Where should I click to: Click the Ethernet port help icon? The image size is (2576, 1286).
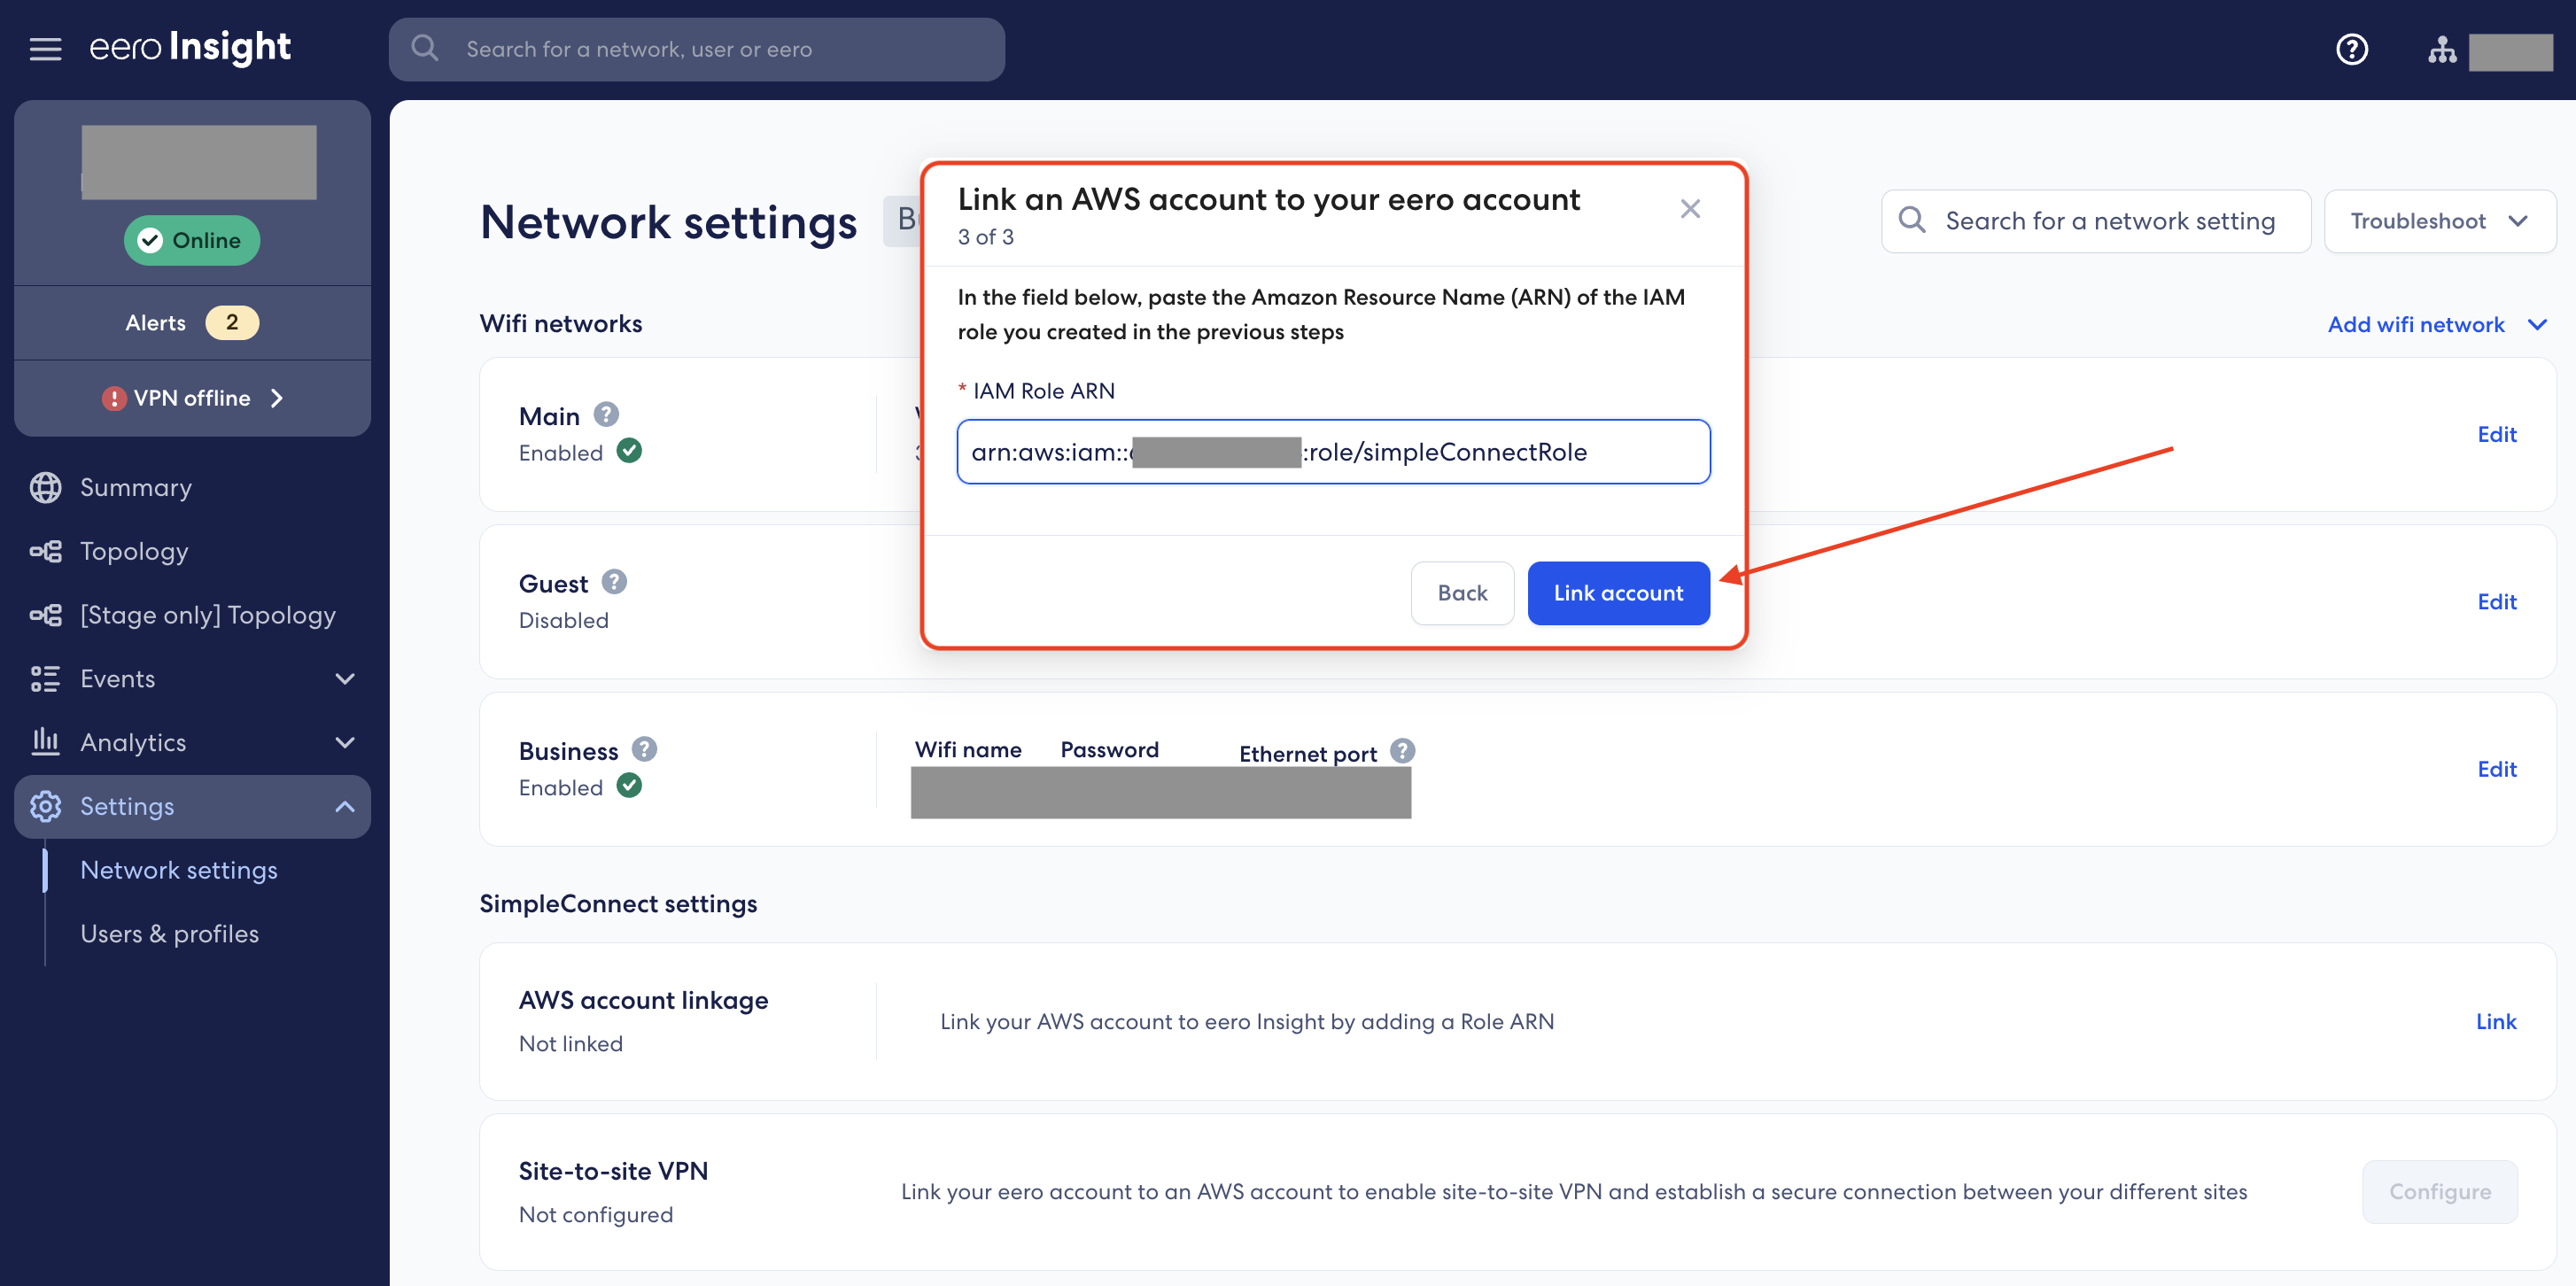[1403, 750]
